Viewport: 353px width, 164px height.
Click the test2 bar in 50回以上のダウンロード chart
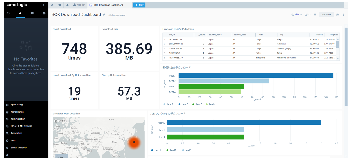[224, 81]
